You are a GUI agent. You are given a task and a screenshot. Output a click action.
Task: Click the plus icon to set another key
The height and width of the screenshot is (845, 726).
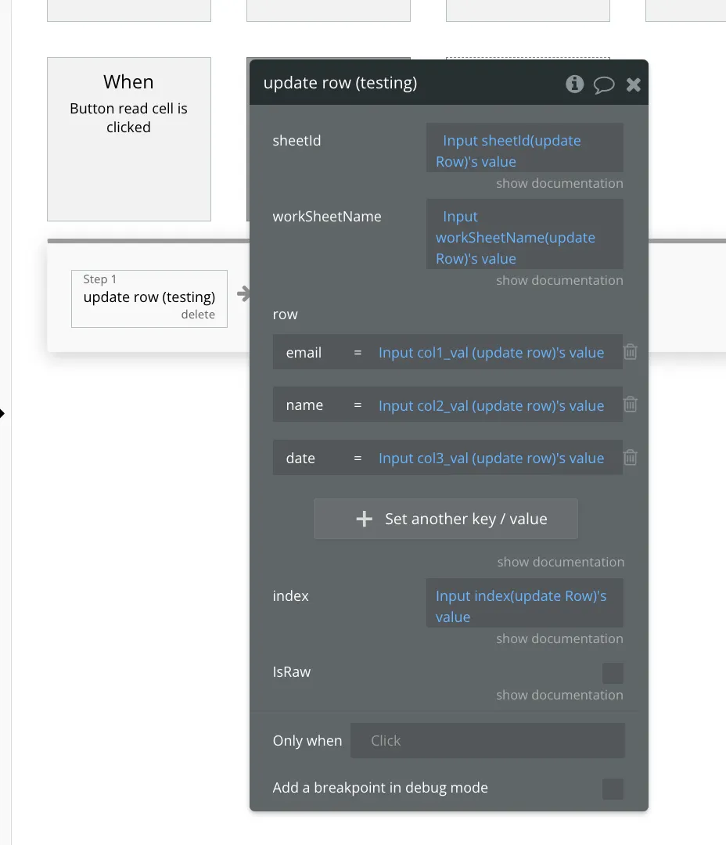tap(364, 519)
